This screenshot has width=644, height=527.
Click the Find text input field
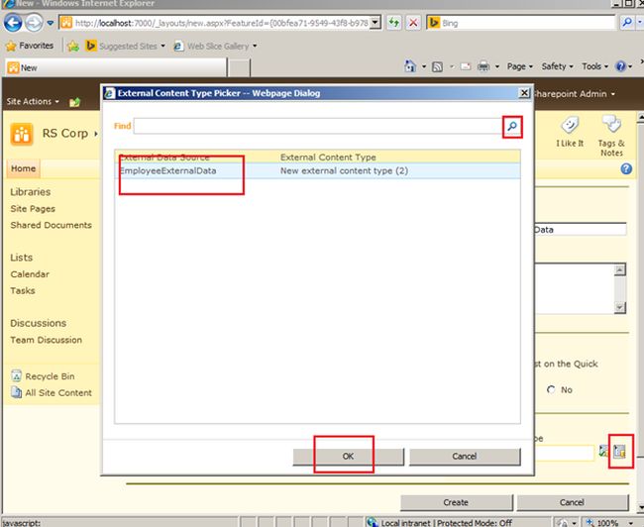pos(318,126)
